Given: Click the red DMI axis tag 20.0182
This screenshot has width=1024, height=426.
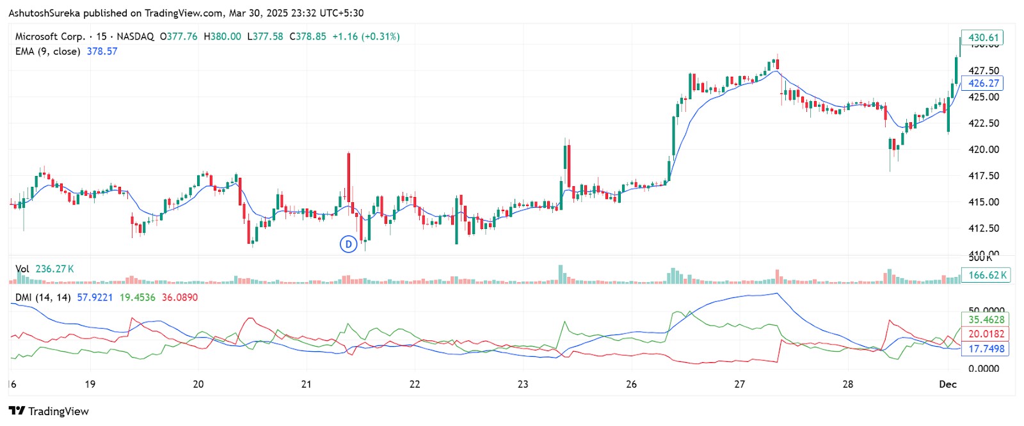Looking at the screenshot, I should pos(986,334).
